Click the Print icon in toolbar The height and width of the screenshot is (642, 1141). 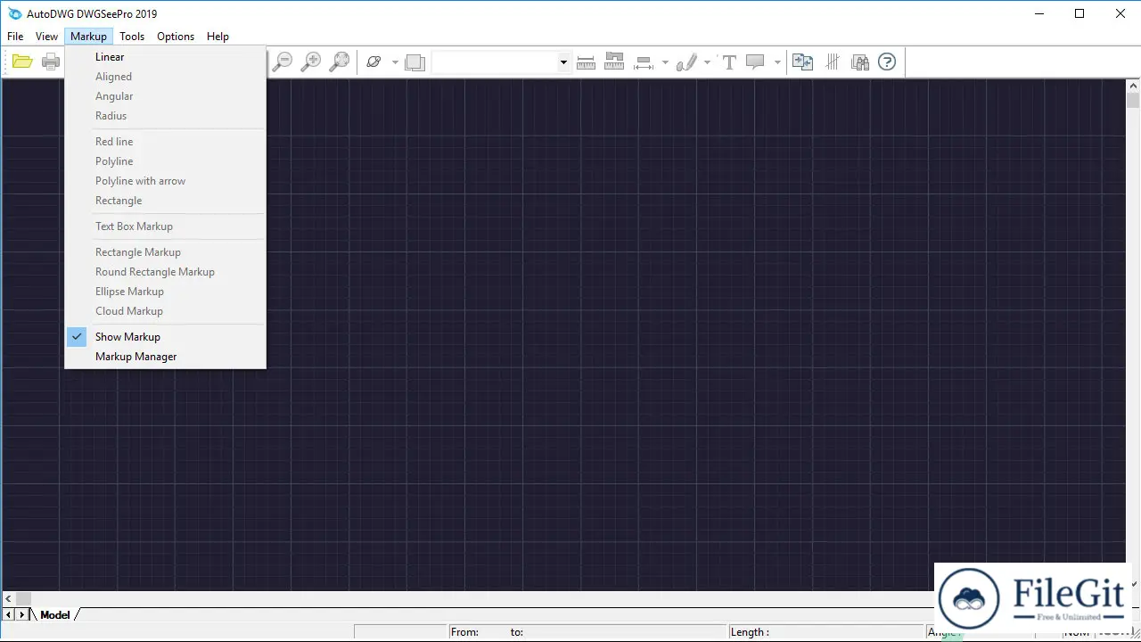[x=52, y=62]
